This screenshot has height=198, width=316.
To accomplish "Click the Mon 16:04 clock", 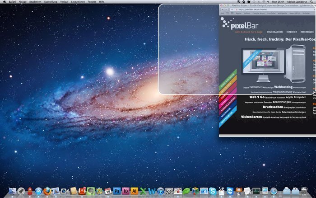I will pos(278,2).
